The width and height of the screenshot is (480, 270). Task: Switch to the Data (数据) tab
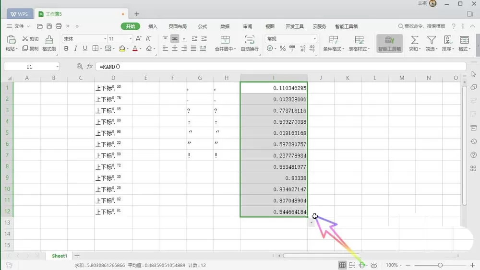tap(225, 26)
